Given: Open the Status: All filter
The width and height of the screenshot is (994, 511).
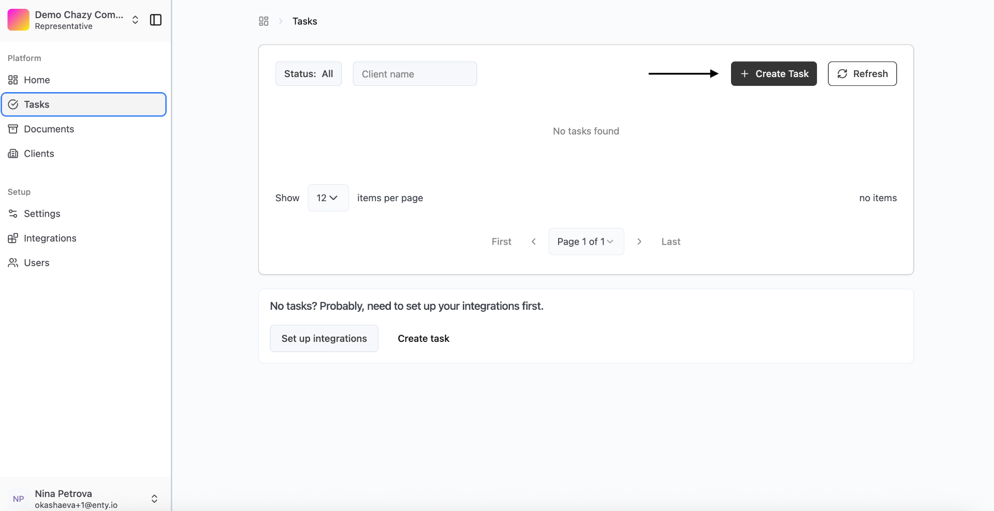Looking at the screenshot, I should click(x=309, y=74).
